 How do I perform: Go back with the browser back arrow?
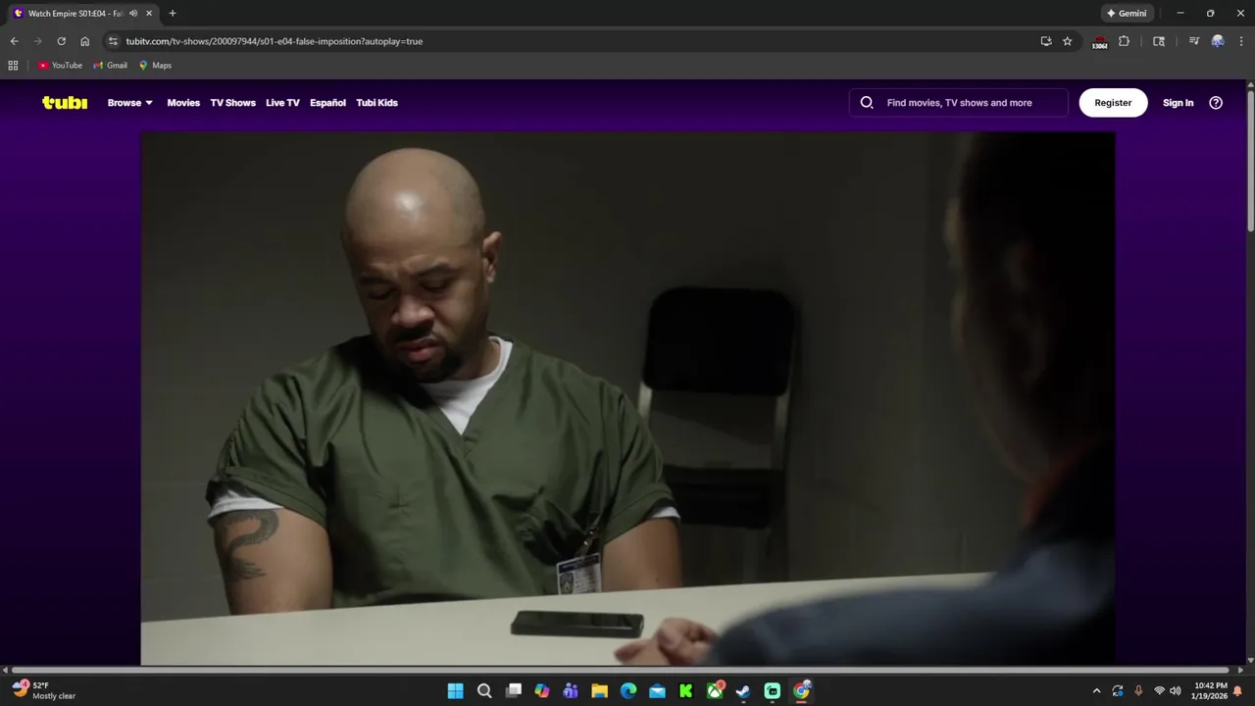click(14, 41)
